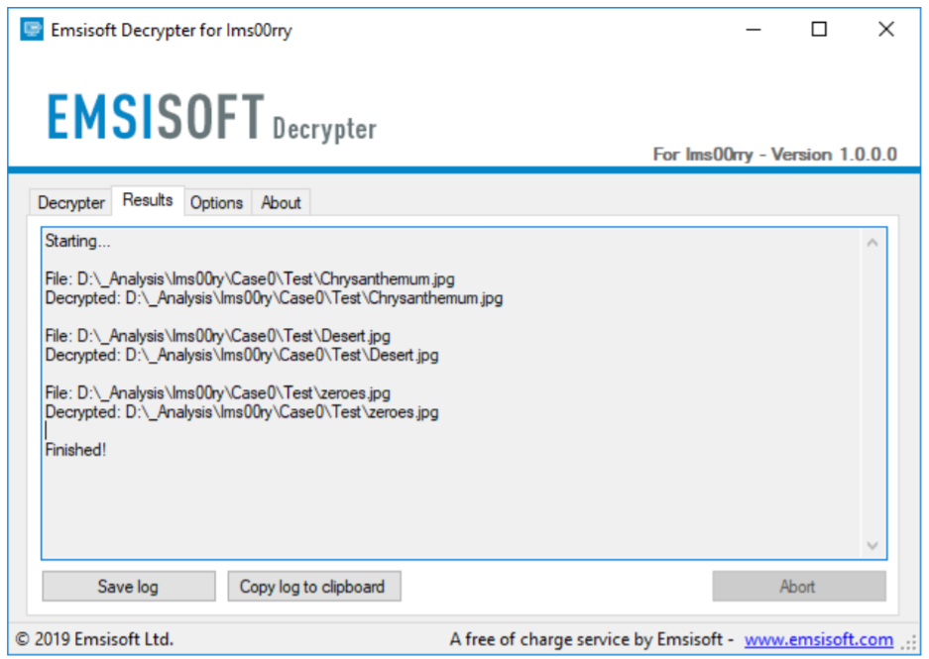Click the Starting... line in the log
The width and height of the screenshot is (929, 659).
78,242
